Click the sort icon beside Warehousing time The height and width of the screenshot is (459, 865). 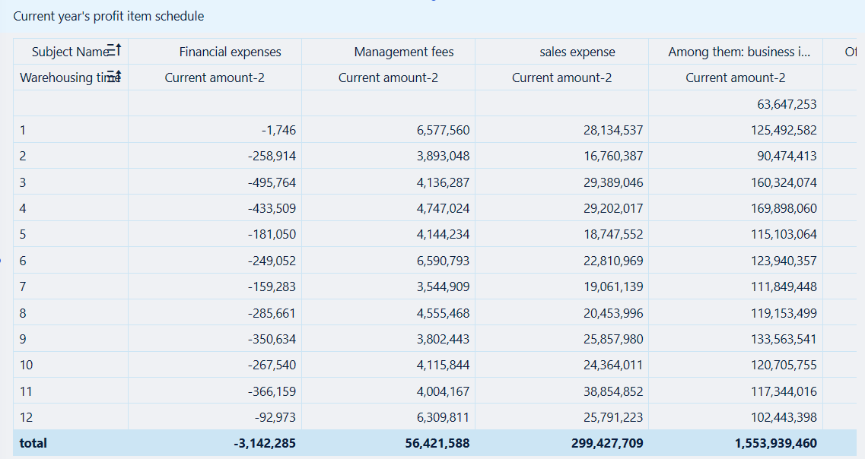114,75
